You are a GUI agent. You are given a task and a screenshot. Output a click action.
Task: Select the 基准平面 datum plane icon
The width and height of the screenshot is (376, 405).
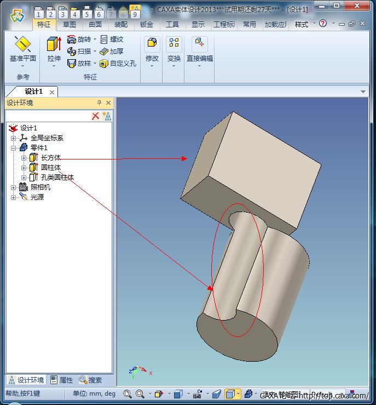pyautogui.click(x=22, y=45)
